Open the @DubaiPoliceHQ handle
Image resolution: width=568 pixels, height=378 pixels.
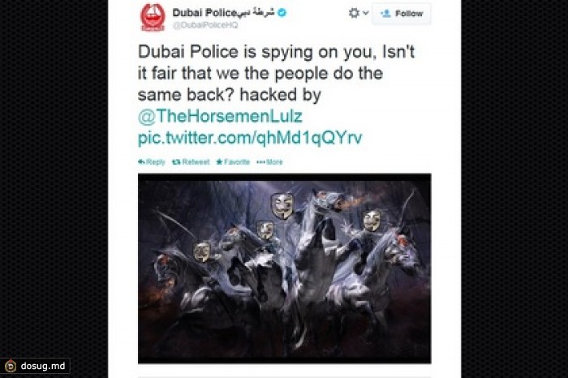tap(205, 25)
